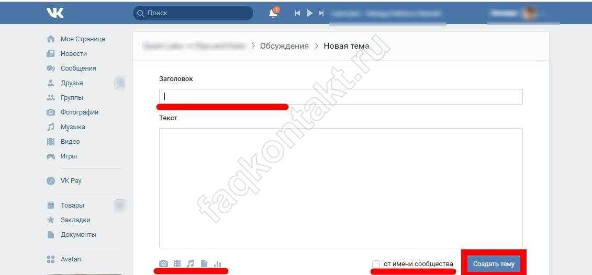Click the Создать тему button
The width and height of the screenshot is (592, 275).
click(494, 264)
